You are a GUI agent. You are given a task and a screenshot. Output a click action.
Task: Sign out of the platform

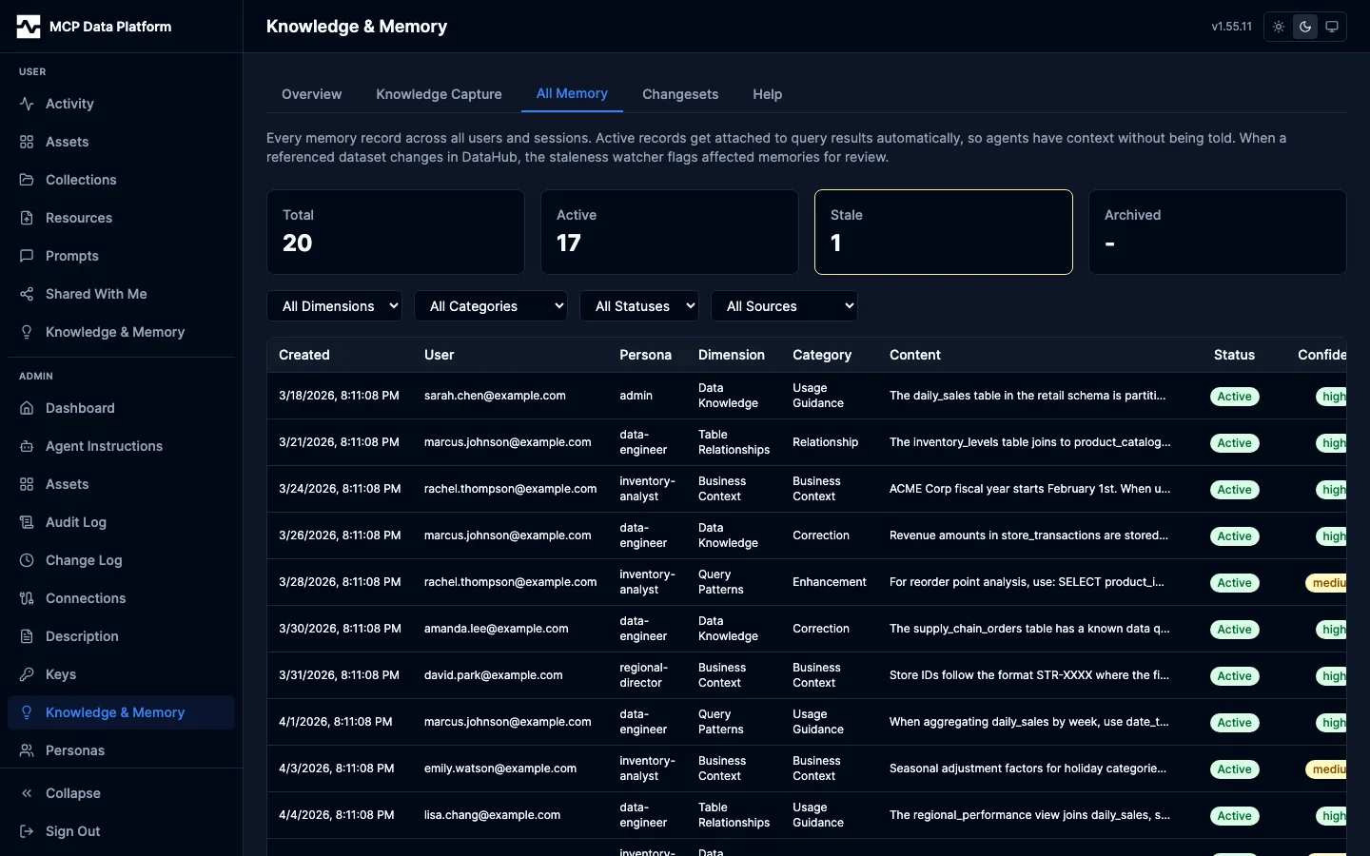coord(72,831)
